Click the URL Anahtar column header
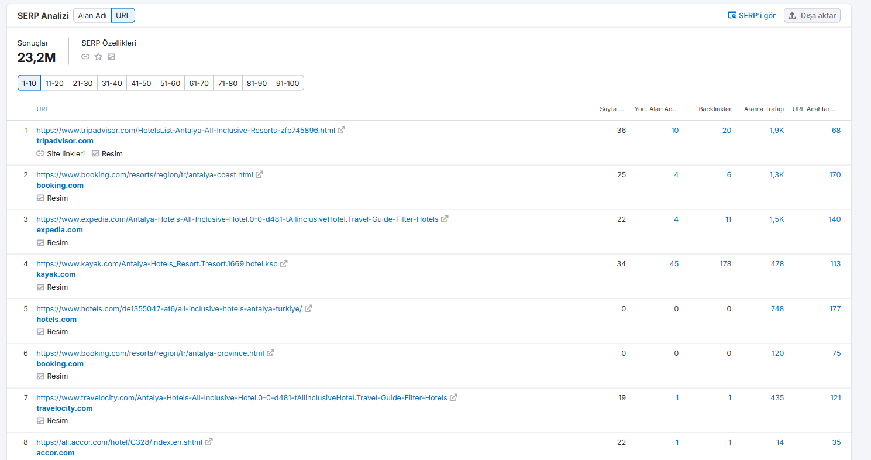 (815, 109)
